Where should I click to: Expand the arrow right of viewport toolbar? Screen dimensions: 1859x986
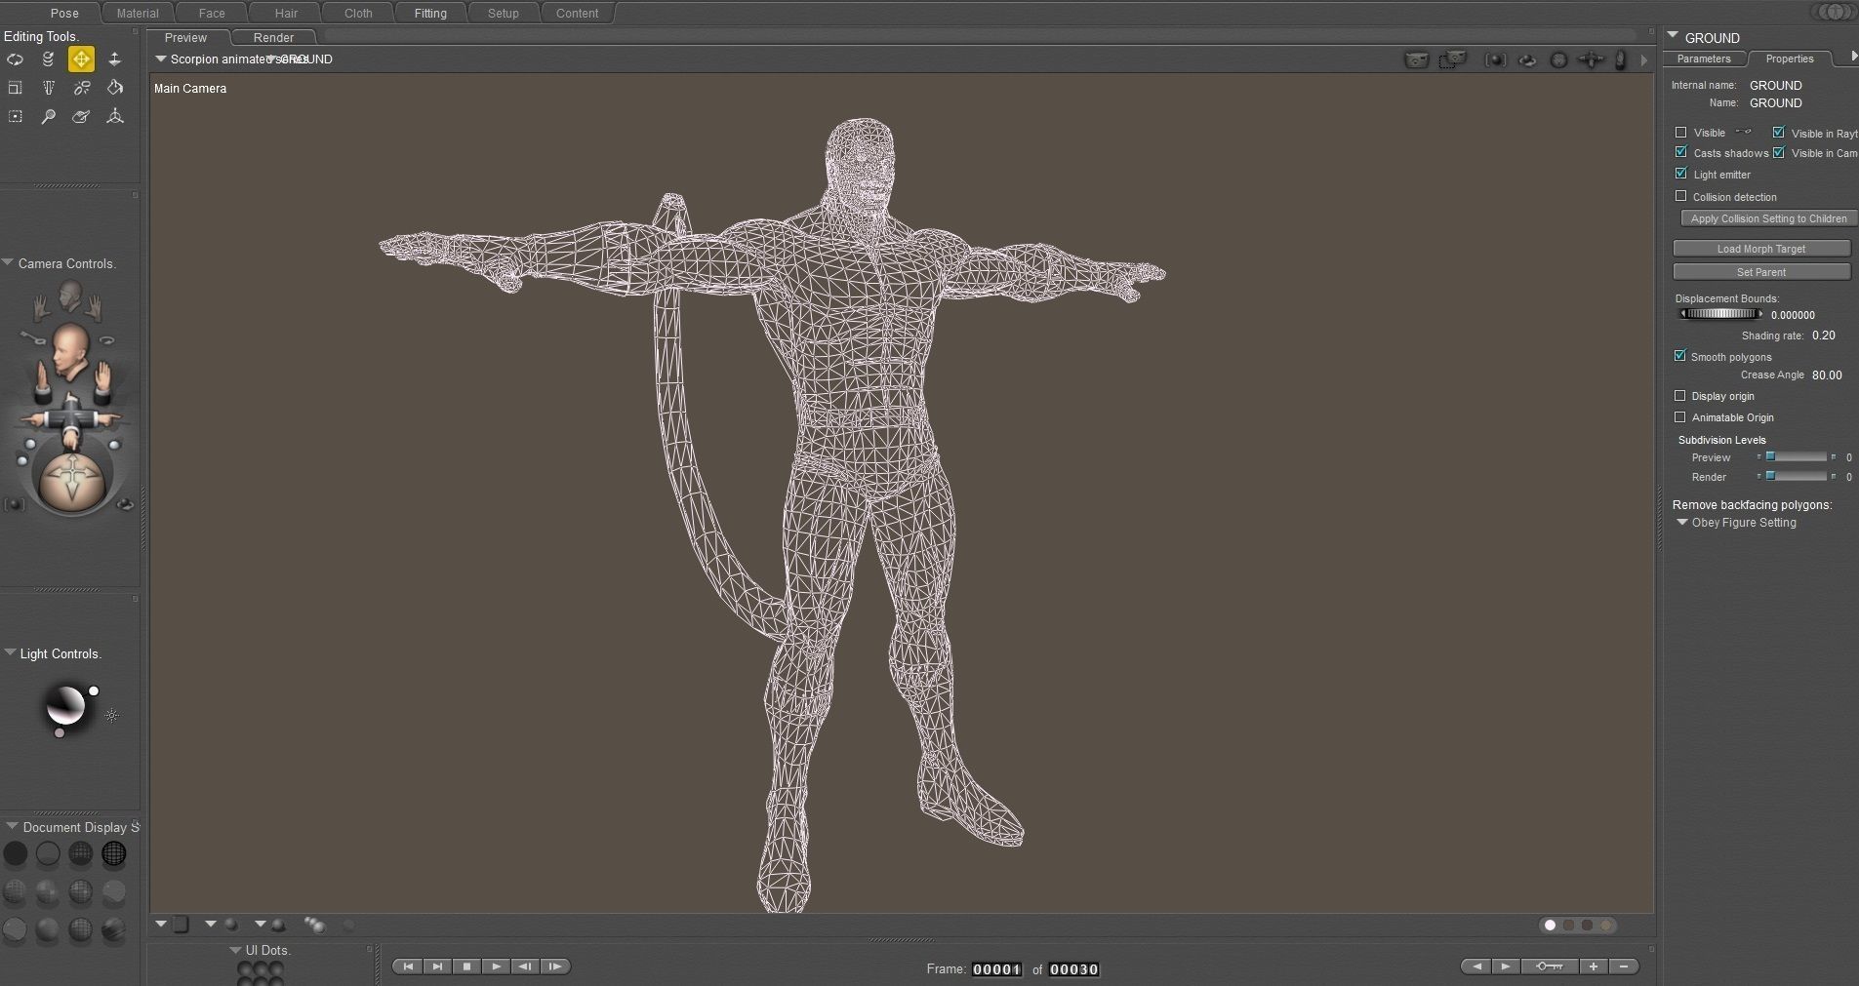tap(1644, 60)
